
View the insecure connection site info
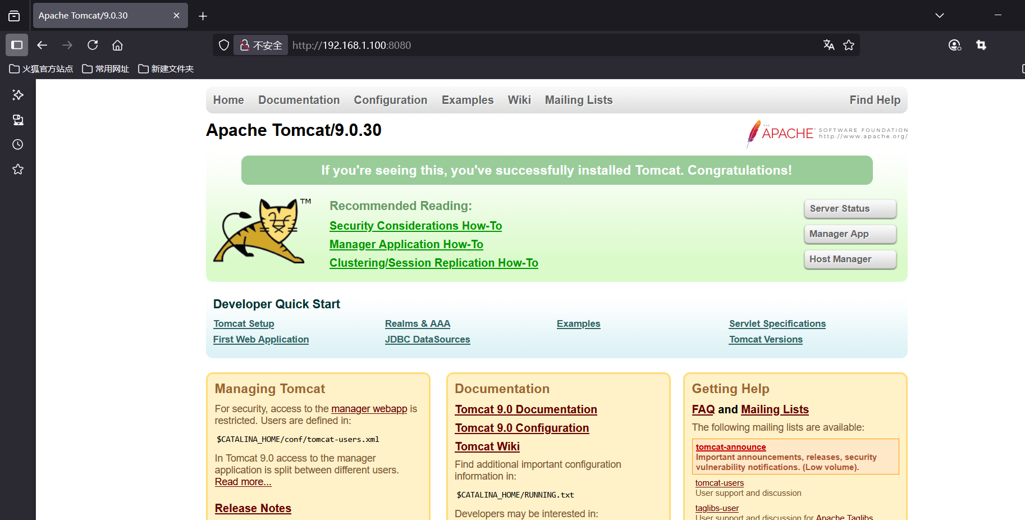pos(260,45)
